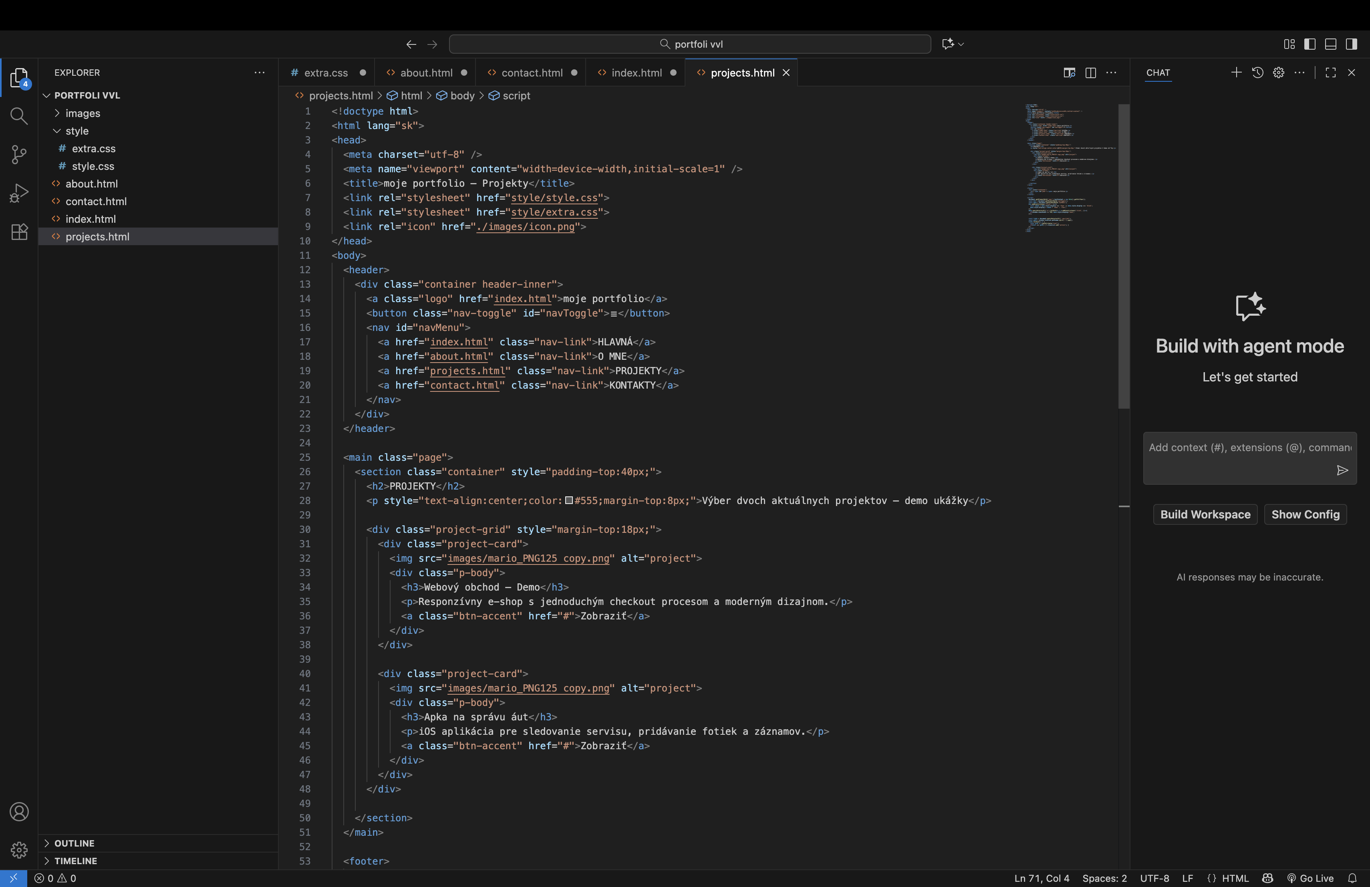Screen dimensions: 1370x887
Task: Send the chat message arrow icon
Action: click(1342, 470)
